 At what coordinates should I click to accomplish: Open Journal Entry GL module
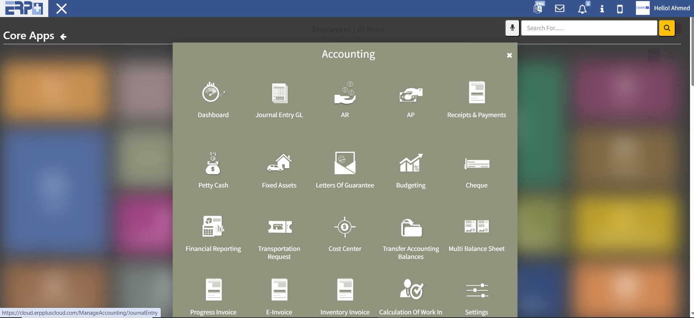coord(279,93)
